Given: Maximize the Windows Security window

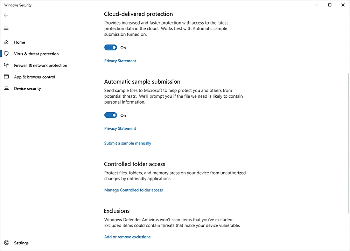Looking at the screenshot, I should (x=330, y=5).
